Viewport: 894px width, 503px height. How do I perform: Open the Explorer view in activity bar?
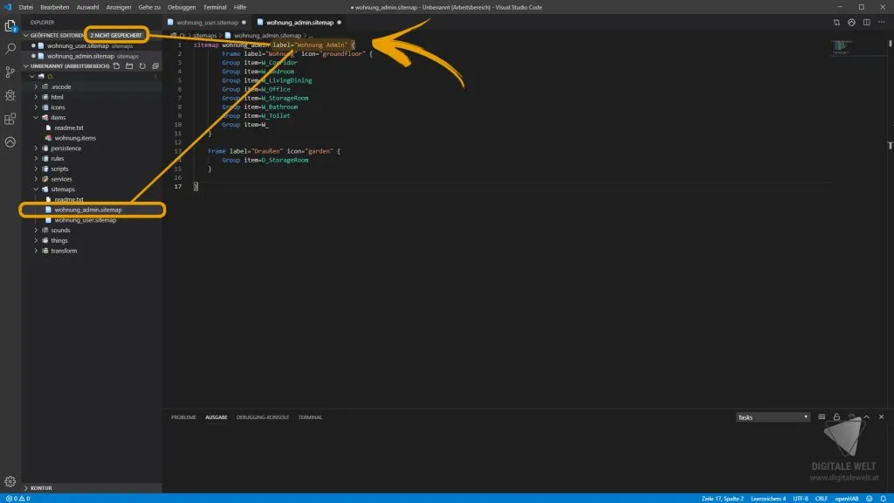(10, 25)
